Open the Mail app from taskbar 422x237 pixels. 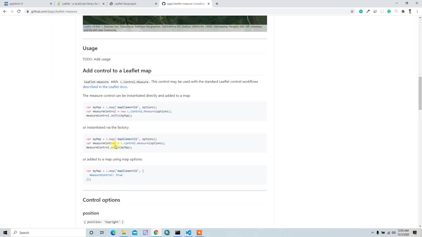click(135, 233)
